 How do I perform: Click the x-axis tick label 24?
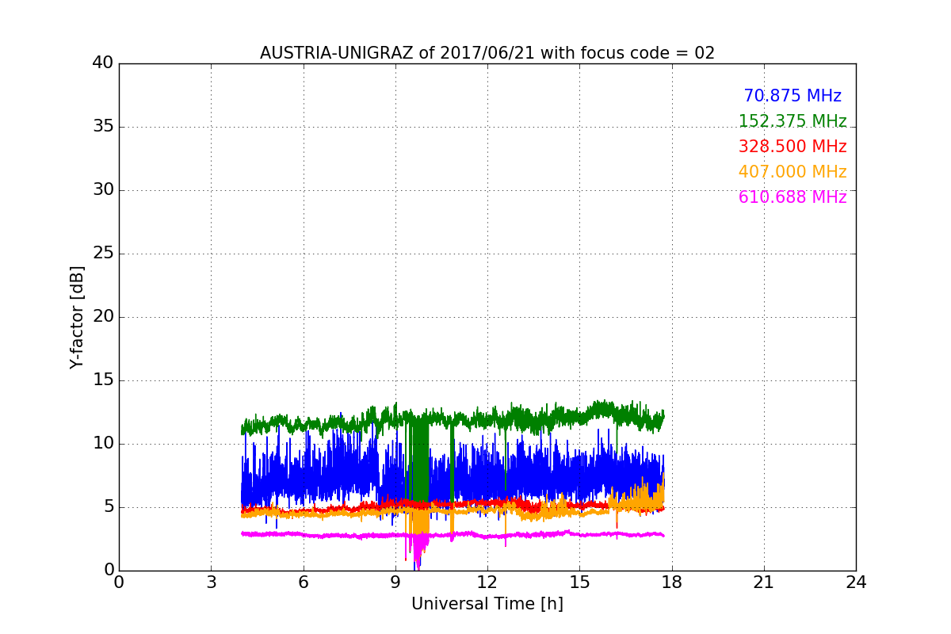(x=856, y=582)
